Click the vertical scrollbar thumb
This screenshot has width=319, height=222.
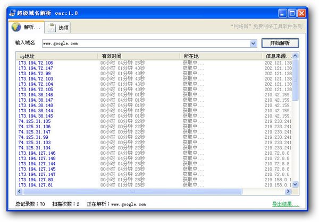coord(295,80)
